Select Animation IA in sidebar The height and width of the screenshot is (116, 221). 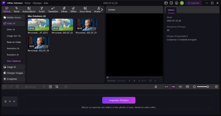(13, 48)
